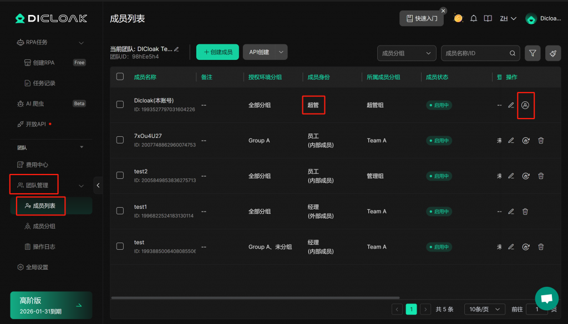Click the filter funnel icon
568x324 pixels.
pyautogui.click(x=532, y=53)
